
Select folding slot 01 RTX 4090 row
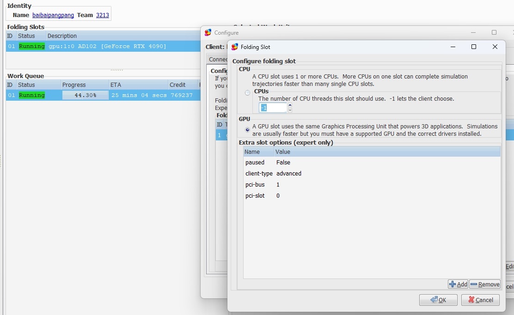pyautogui.click(x=103, y=46)
